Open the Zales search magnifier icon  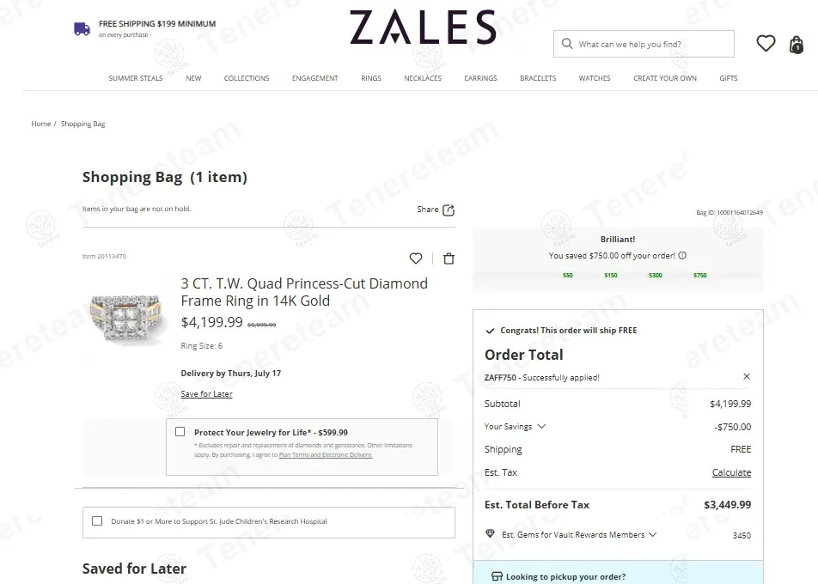(x=566, y=43)
